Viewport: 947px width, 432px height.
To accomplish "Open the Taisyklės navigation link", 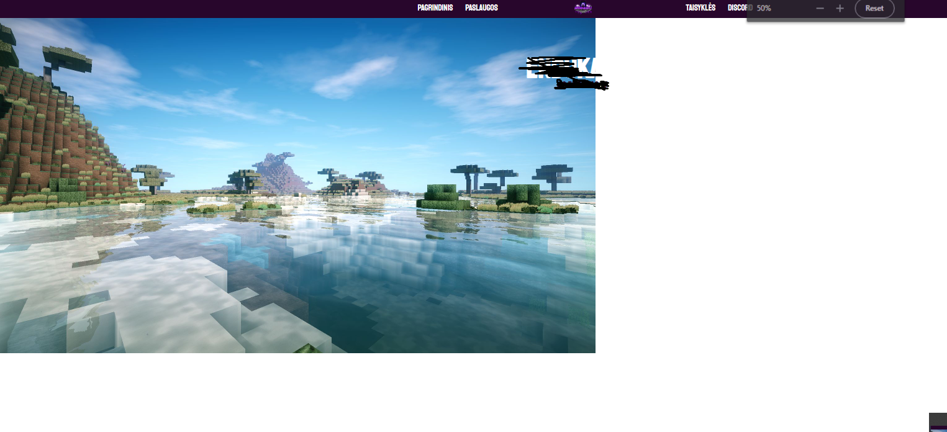I will 700,8.
